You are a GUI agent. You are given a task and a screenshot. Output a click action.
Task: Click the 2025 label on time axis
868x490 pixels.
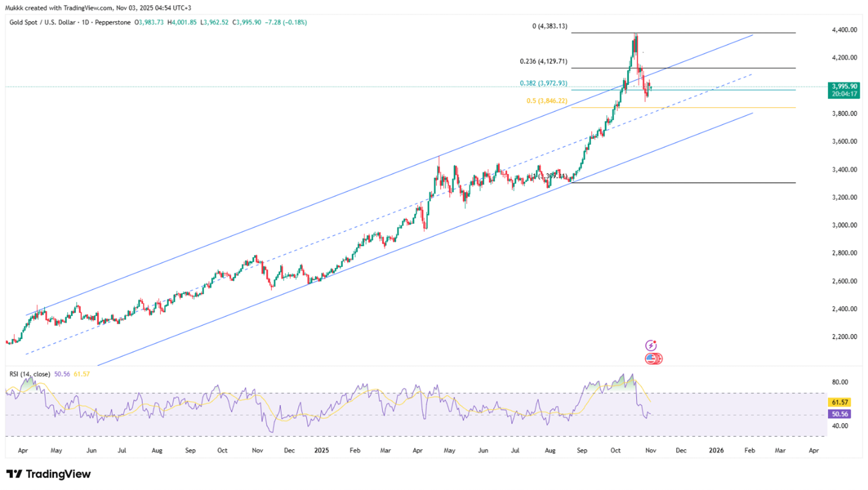point(321,450)
